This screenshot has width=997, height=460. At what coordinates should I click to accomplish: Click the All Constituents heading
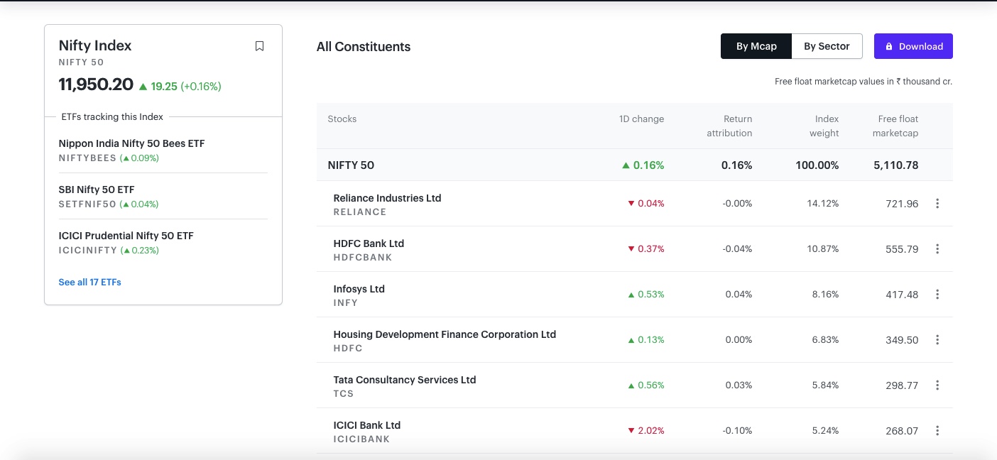tap(364, 47)
